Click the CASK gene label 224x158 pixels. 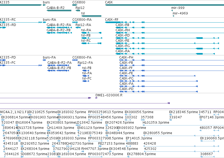(109, 2)
